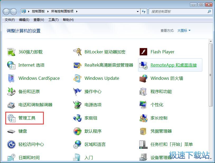Open the BitLocker 驱动器加密 icon

pos(77,52)
